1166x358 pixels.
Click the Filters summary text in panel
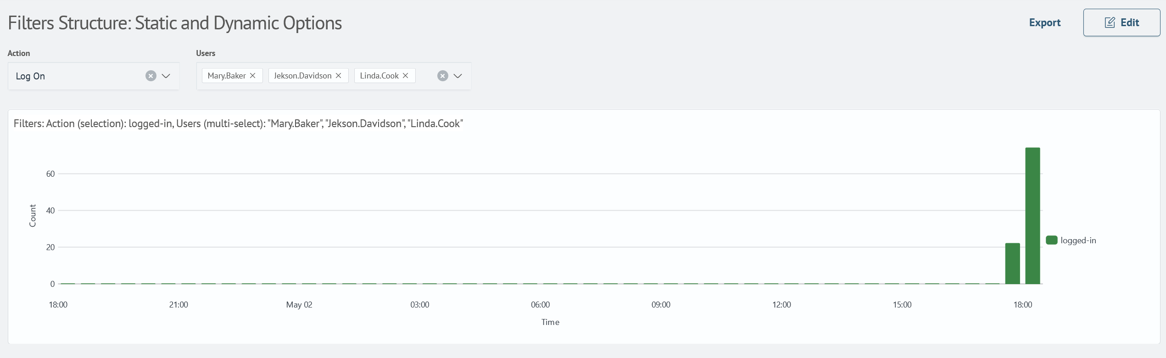(x=238, y=123)
